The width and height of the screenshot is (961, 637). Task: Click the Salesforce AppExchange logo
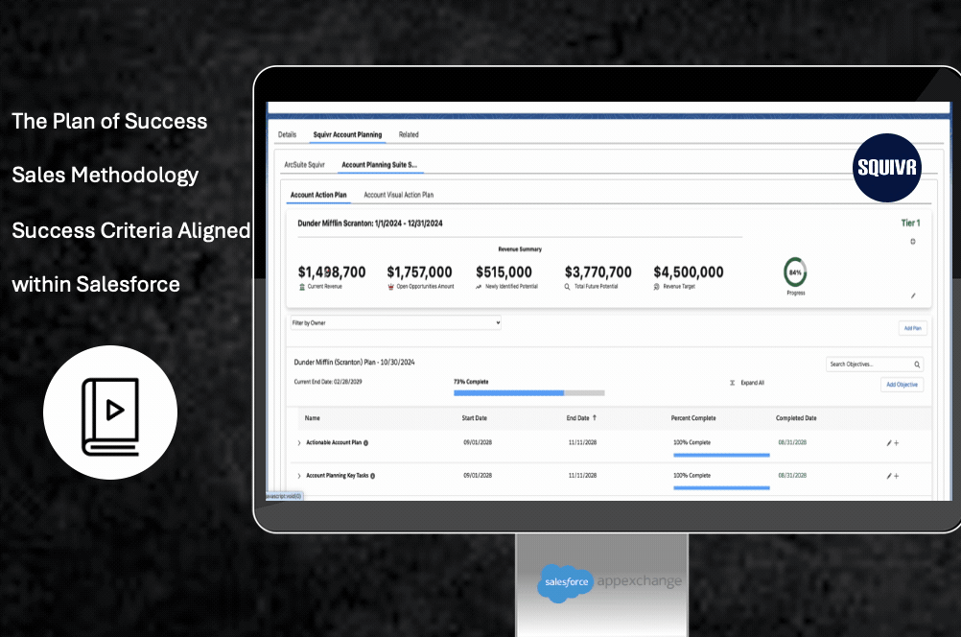(x=610, y=581)
